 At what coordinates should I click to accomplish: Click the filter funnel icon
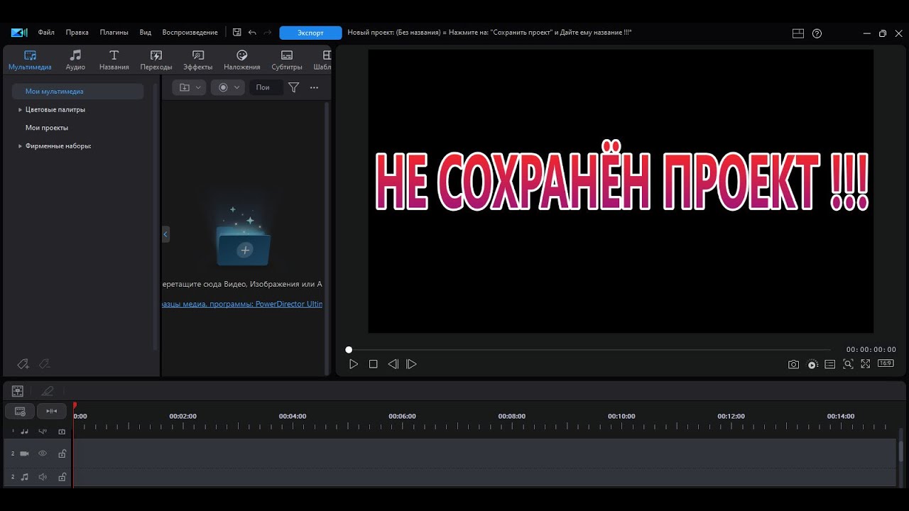(x=294, y=87)
